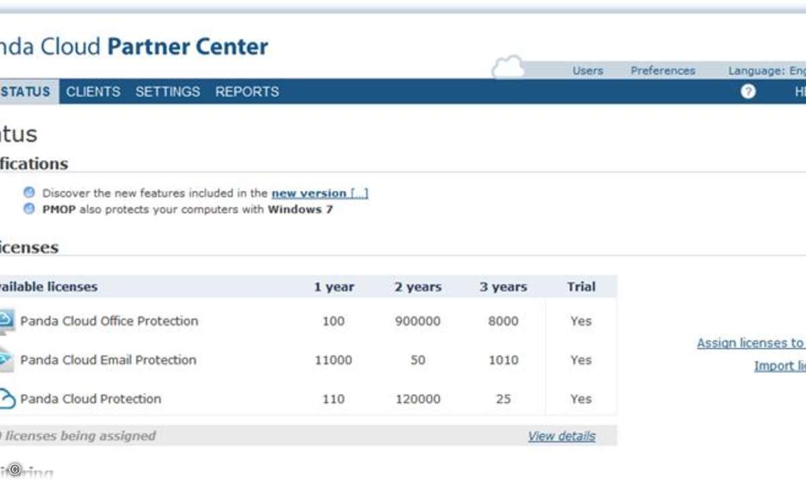Viewport: 806px width, 484px height.
Task: Open the REPORTS tab
Action: [247, 91]
